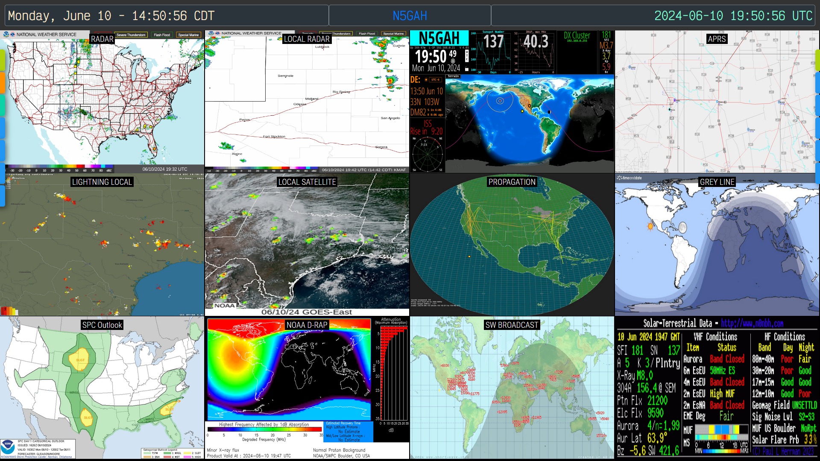Click the sun marker on HamClock map
The width and height of the screenshot is (820, 461).
point(522,111)
